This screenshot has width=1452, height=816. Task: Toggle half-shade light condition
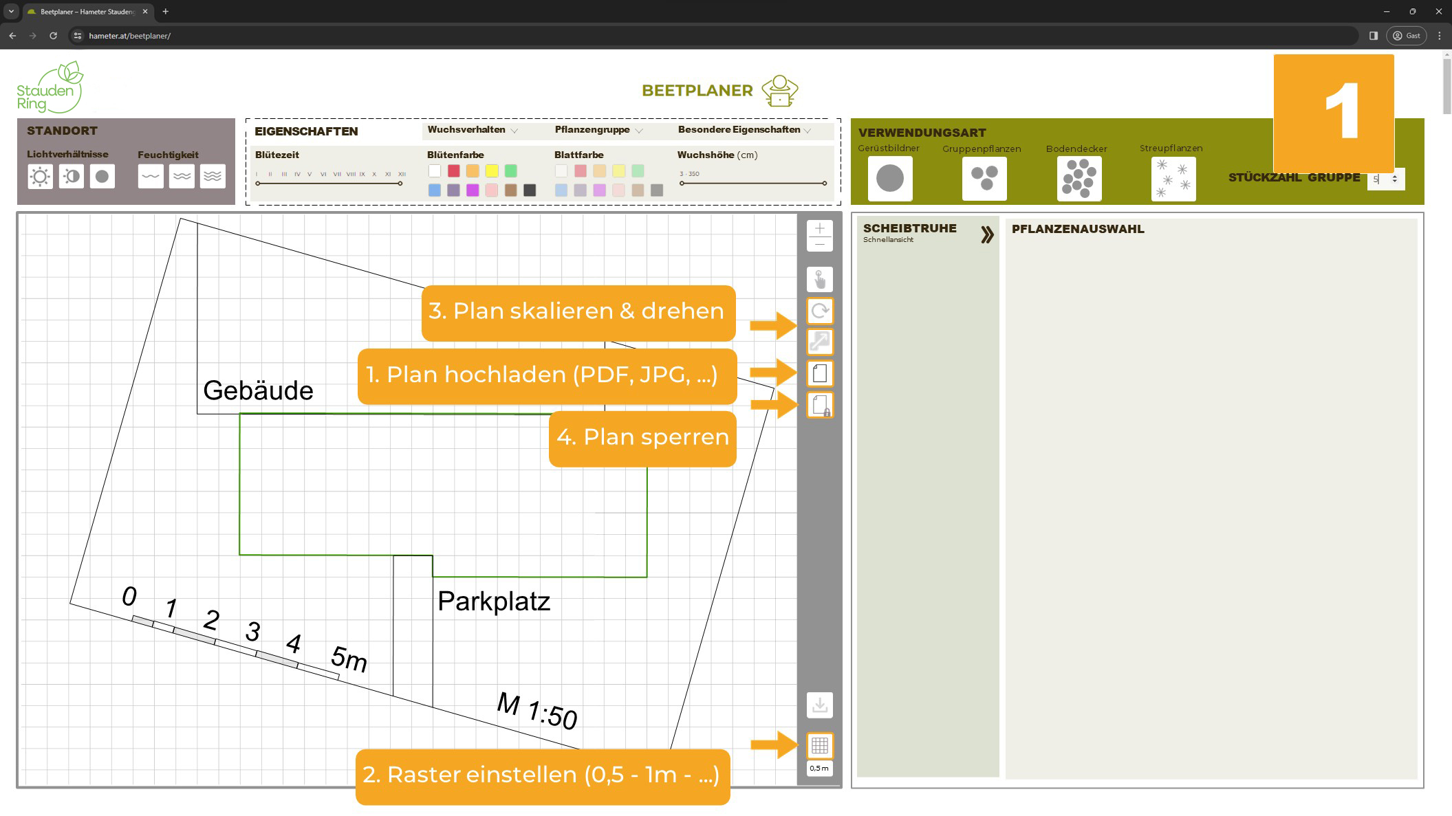tap(72, 177)
